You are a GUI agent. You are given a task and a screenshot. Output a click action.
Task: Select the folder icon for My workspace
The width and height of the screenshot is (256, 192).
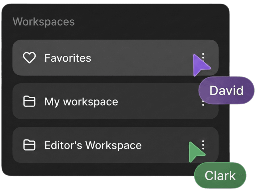pos(30,101)
